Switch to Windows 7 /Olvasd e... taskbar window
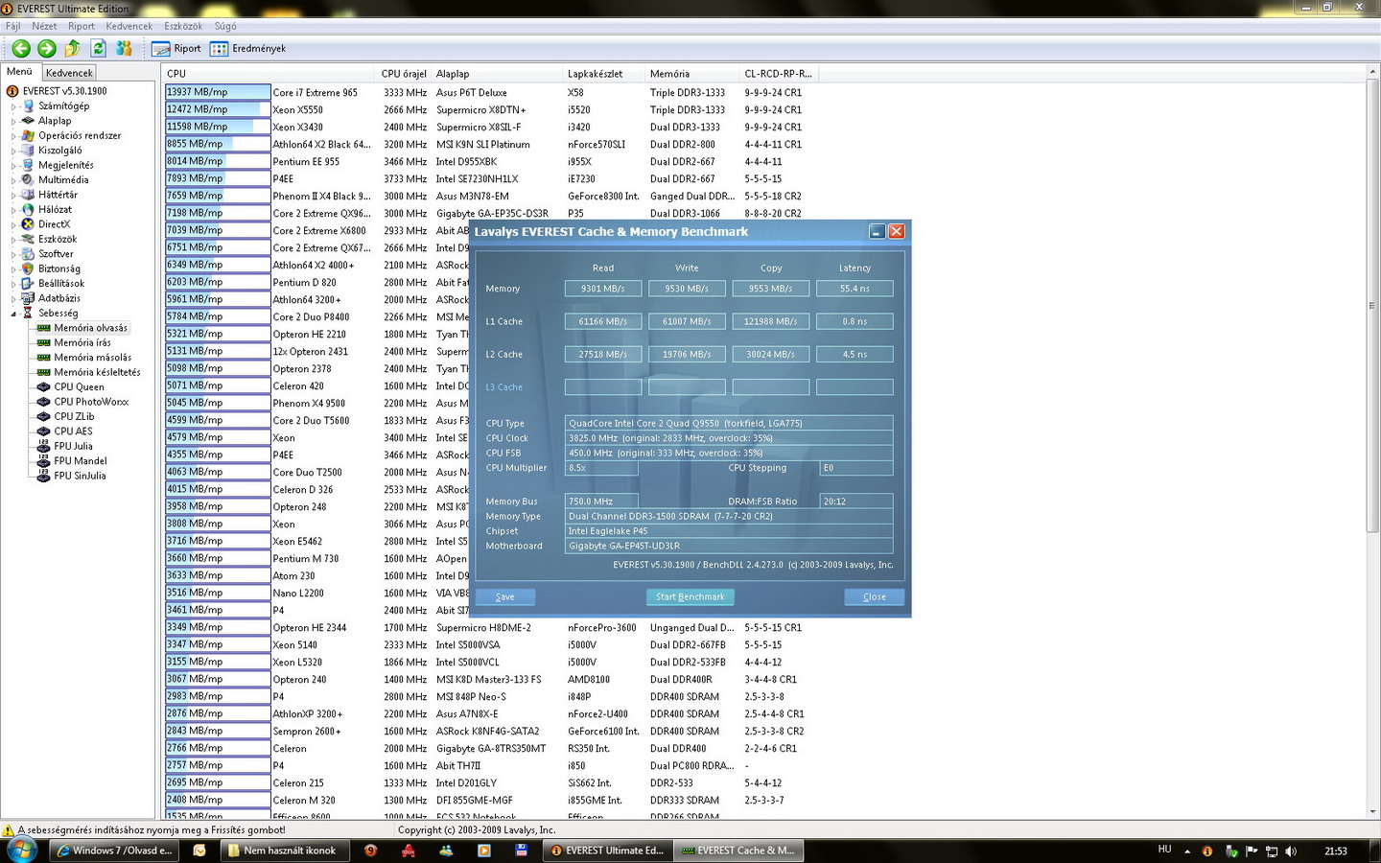Image resolution: width=1381 pixels, height=863 pixels. [x=113, y=851]
